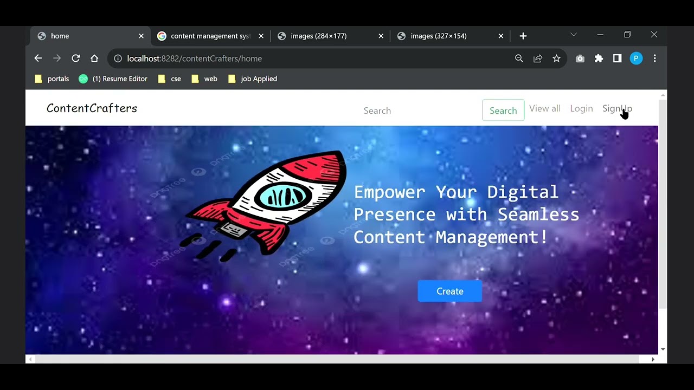694x390 pixels.
Task: Open the job Applied bookmark folder
Action: pyautogui.click(x=253, y=79)
